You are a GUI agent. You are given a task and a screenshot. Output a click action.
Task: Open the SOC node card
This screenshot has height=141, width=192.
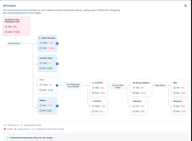[x=180, y=88]
